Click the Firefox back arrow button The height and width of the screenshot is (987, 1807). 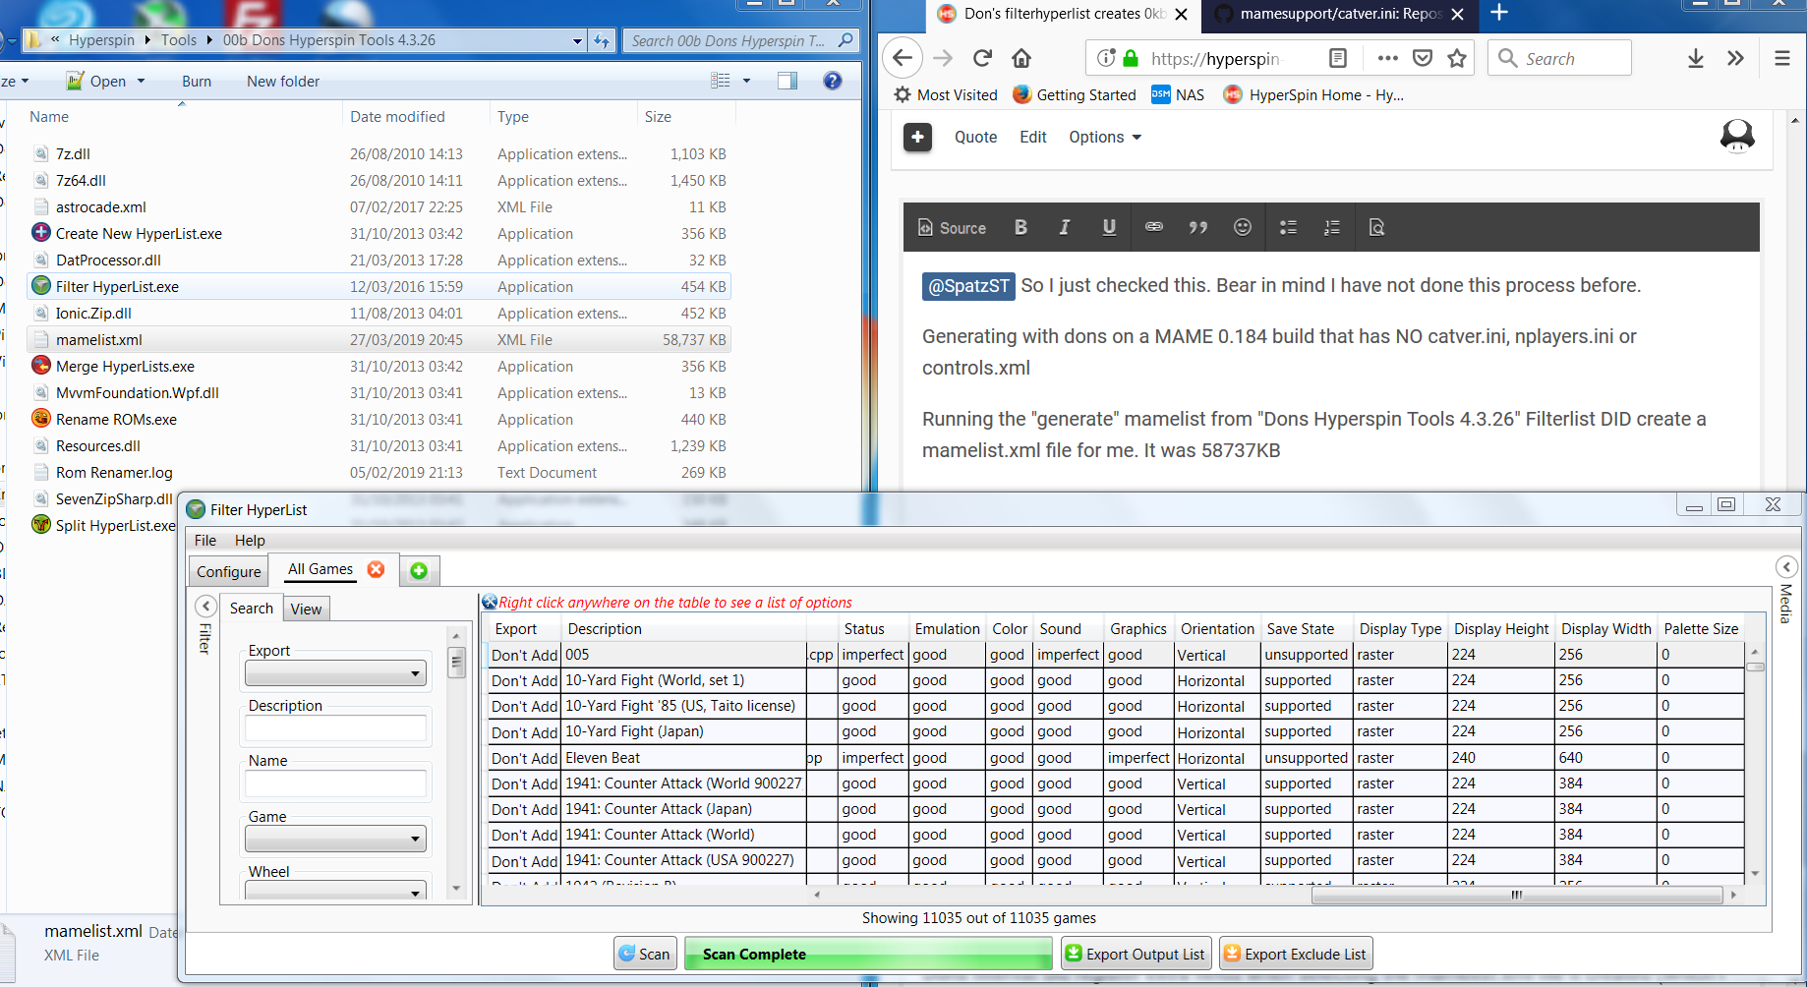click(x=903, y=58)
